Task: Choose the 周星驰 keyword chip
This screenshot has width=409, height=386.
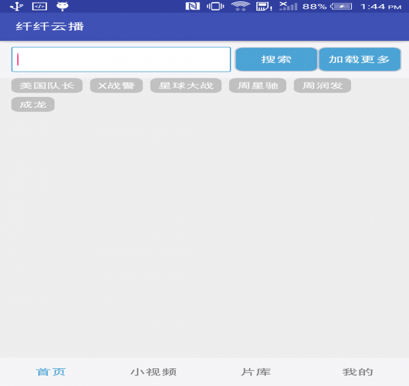Action: (x=258, y=85)
